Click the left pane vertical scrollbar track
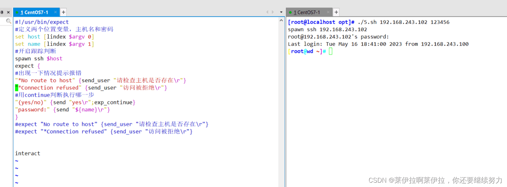507x187 pixels. click(x=282, y=108)
